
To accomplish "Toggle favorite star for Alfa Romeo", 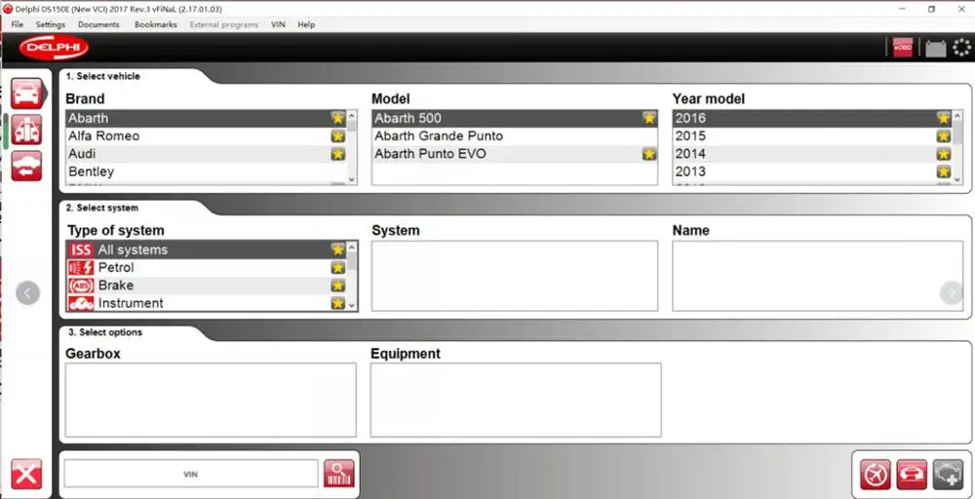I will tap(337, 136).
